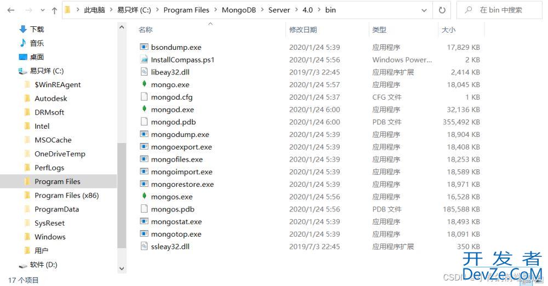
Task: Click the Windows Power... type entry
Action: [402, 59]
